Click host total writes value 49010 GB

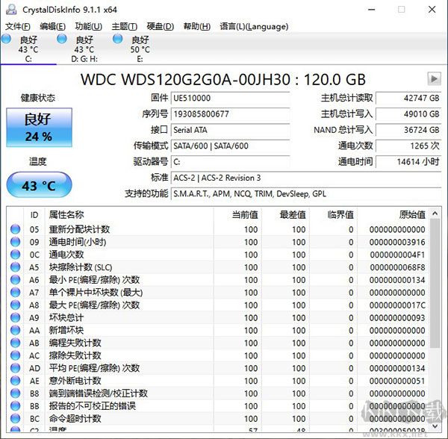pyautogui.click(x=408, y=114)
